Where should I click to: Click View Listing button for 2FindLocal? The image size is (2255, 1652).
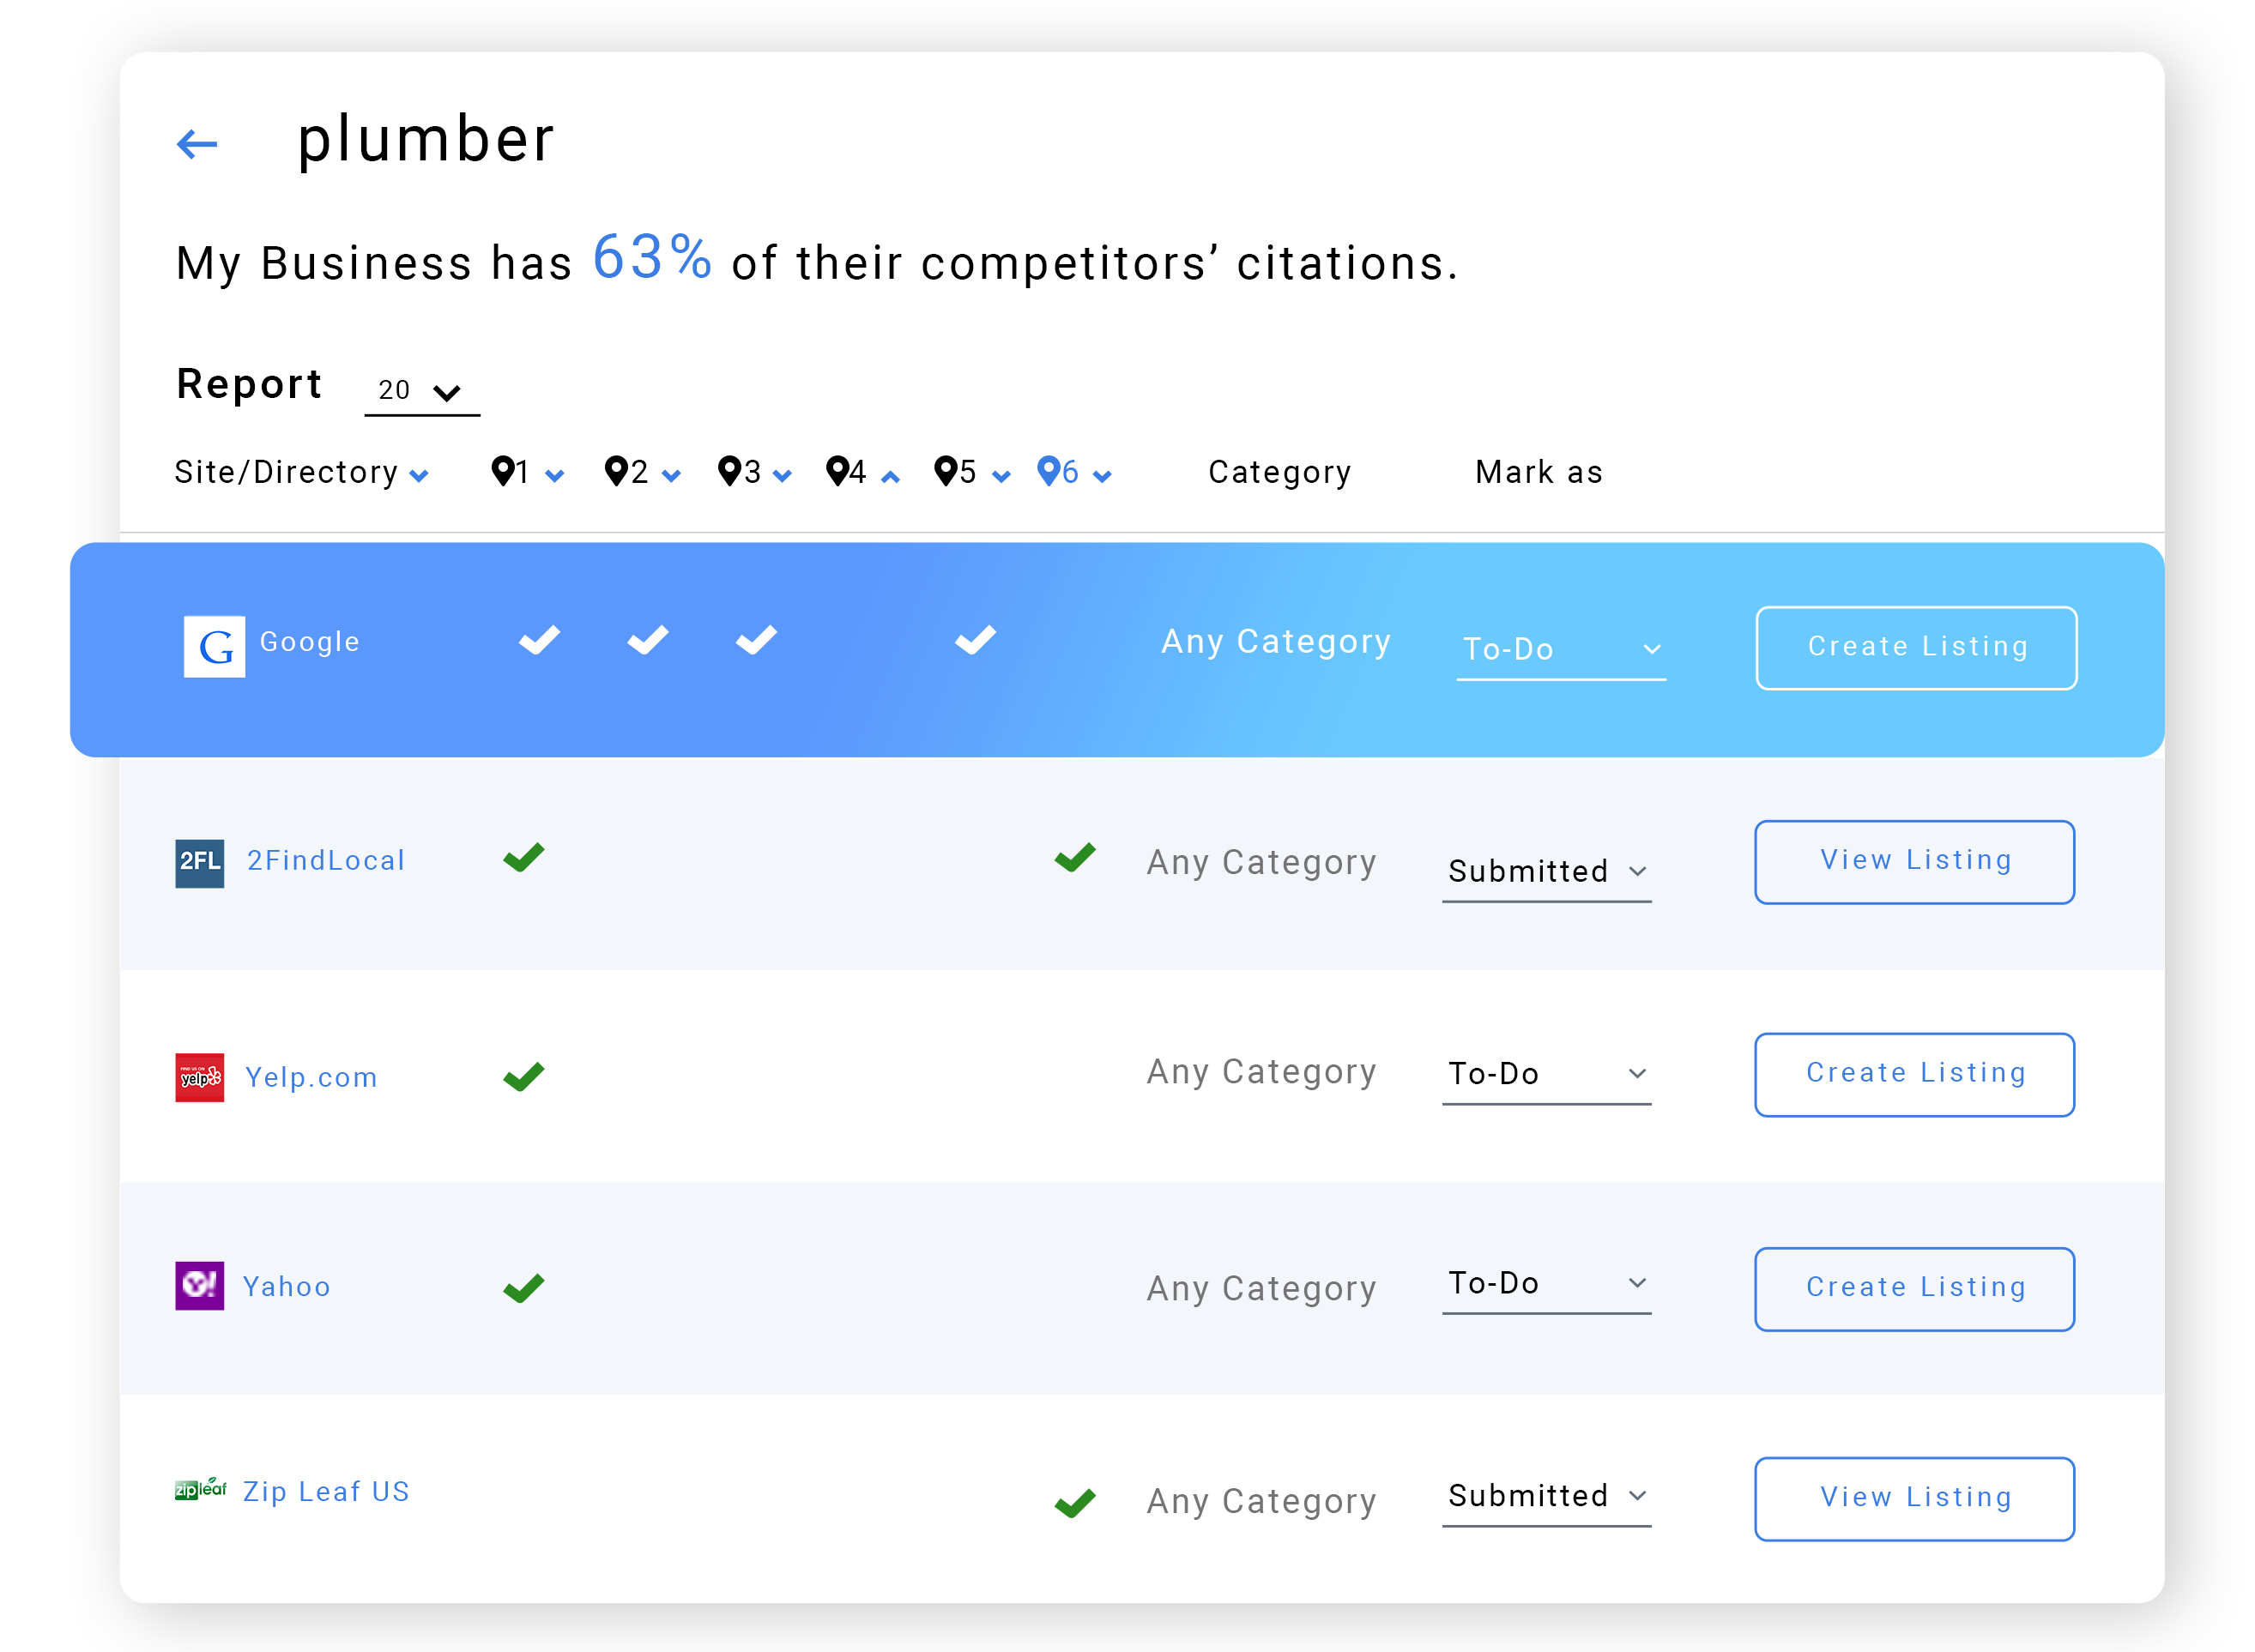pos(1915,859)
